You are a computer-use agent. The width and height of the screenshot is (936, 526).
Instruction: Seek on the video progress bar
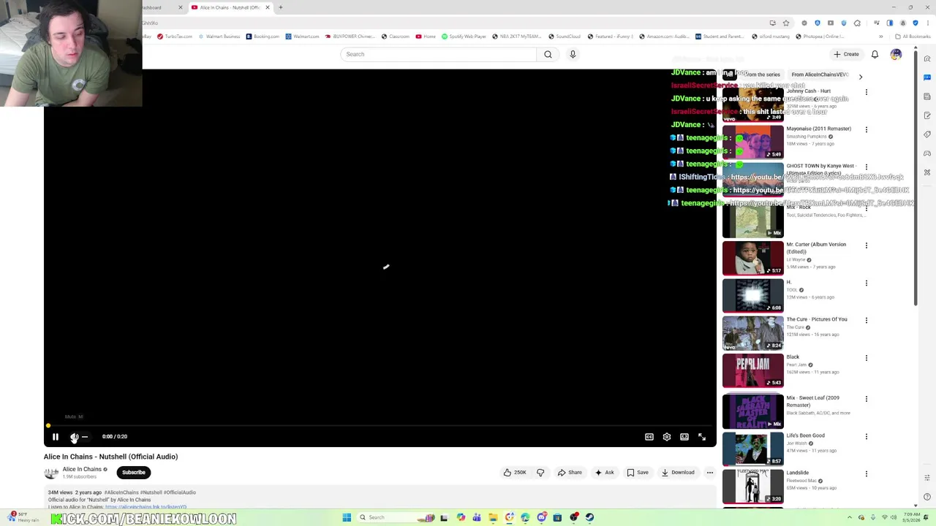380,425
